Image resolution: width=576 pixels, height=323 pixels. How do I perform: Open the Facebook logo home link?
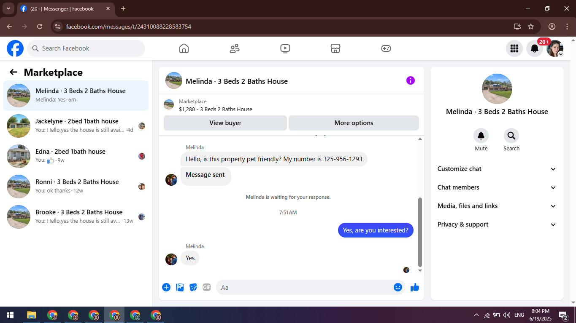pyautogui.click(x=15, y=48)
